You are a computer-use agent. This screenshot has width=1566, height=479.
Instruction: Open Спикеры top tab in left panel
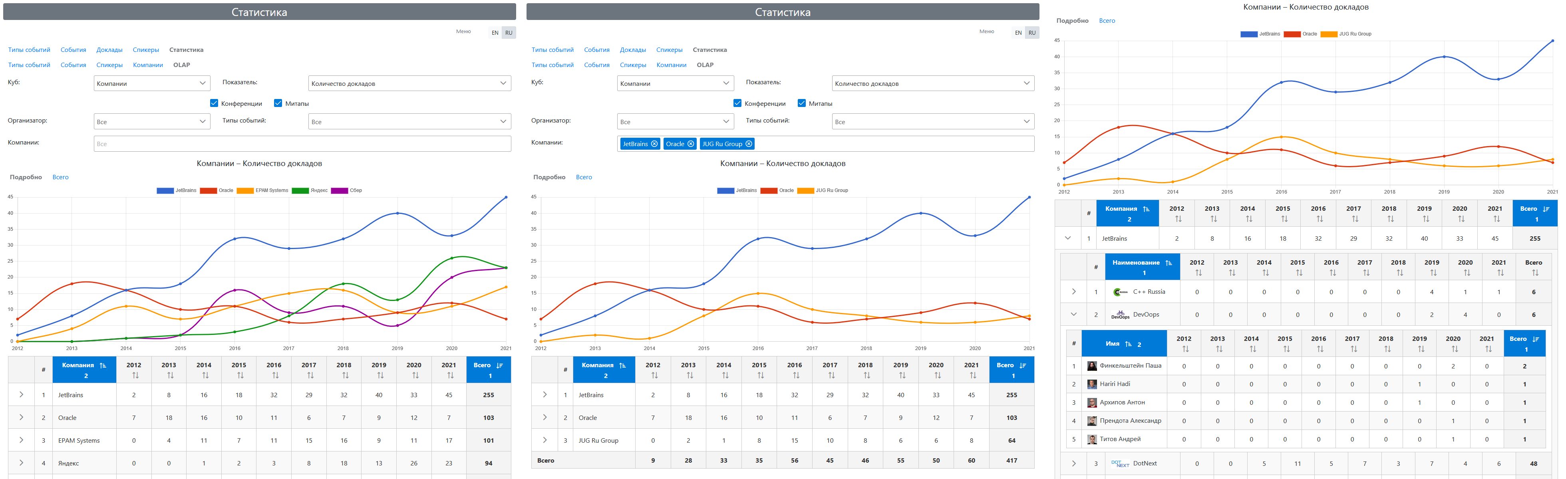146,50
